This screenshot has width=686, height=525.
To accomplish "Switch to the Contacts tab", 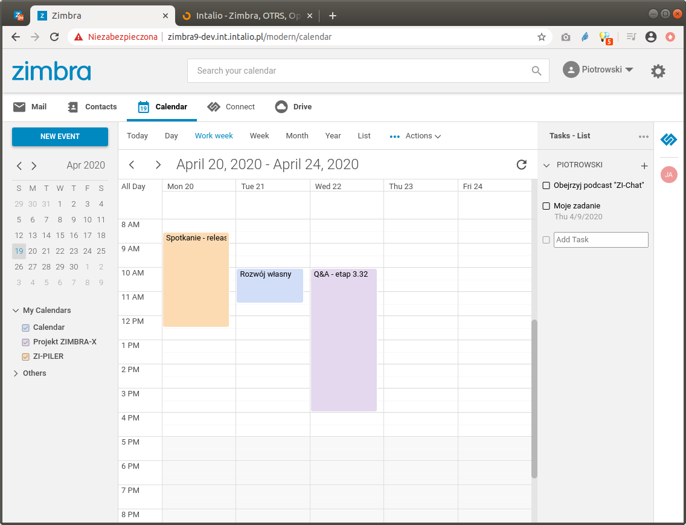I will [92, 107].
